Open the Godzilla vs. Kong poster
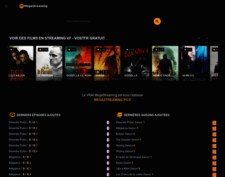 [x=78, y=63]
